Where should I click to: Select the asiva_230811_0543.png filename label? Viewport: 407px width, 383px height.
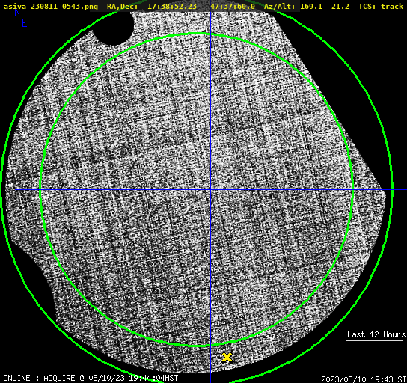tap(51, 6)
